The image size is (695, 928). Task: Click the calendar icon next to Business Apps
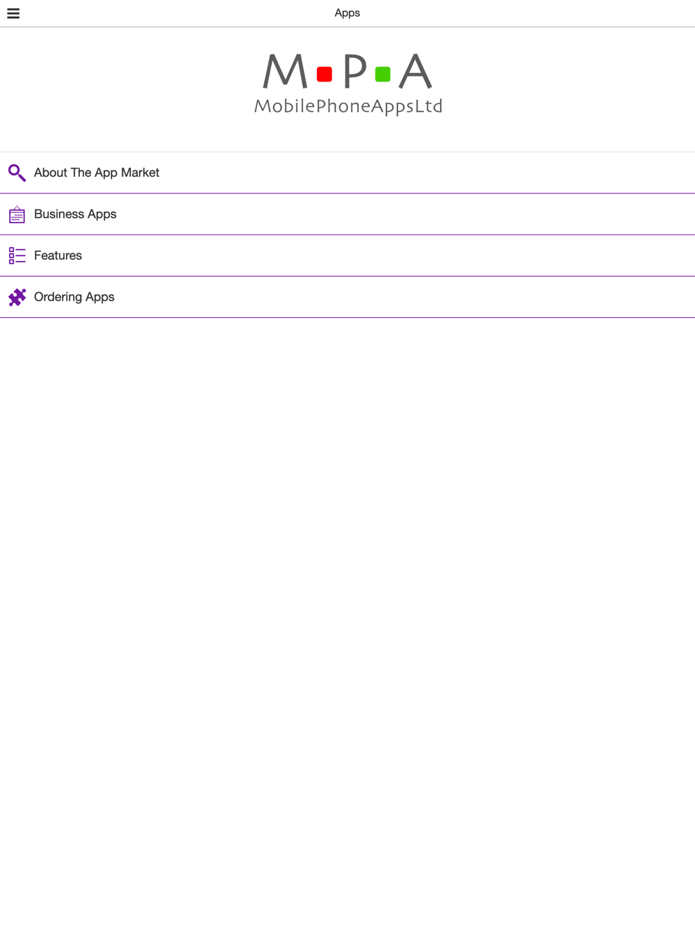coord(17,214)
